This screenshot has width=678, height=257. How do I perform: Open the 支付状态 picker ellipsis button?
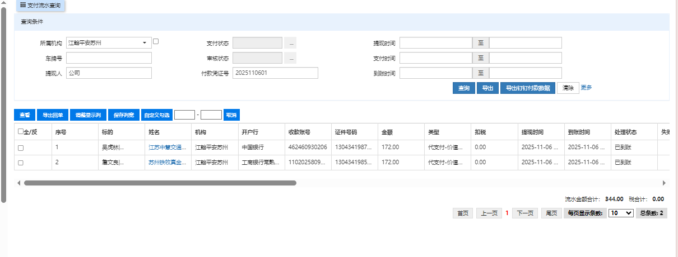(x=290, y=42)
